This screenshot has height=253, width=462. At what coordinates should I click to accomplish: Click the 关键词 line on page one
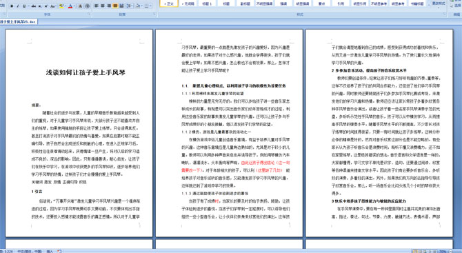tap(59, 182)
